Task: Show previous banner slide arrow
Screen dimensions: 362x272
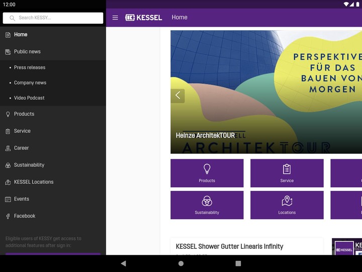Action: pyautogui.click(x=177, y=96)
